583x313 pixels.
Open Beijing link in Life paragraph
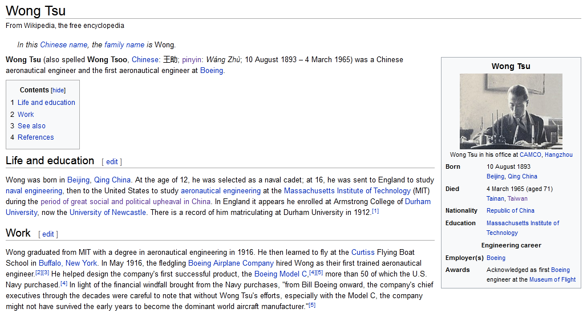(x=79, y=180)
